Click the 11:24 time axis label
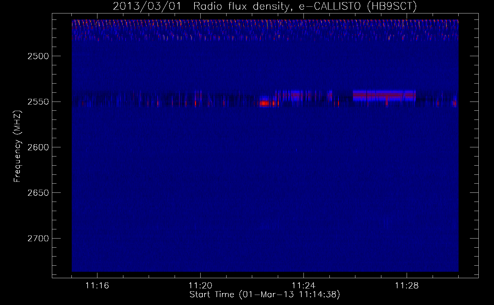 tap(303, 286)
